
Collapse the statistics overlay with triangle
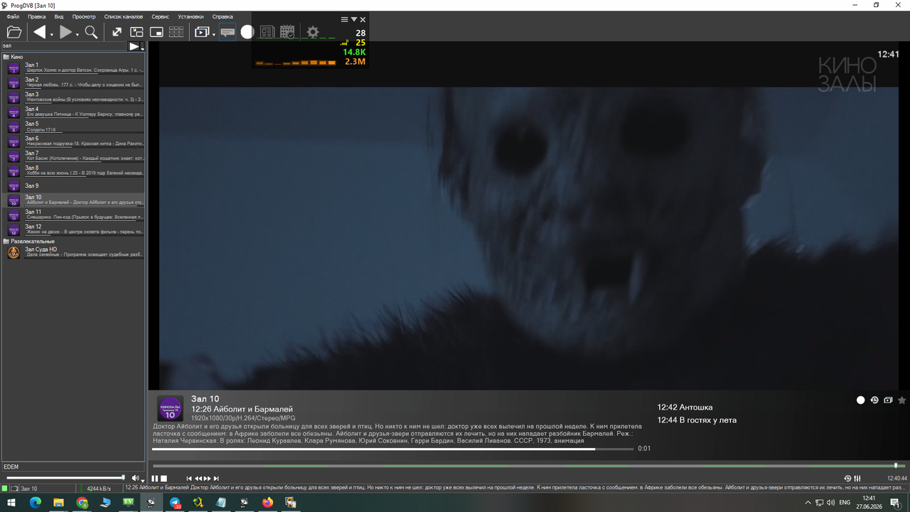tap(354, 20)
